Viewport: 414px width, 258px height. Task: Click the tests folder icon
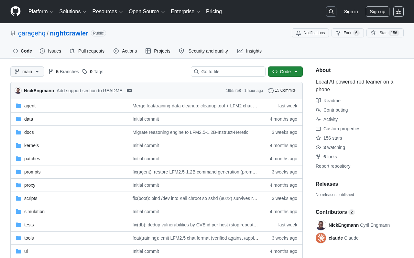(18, 225)
